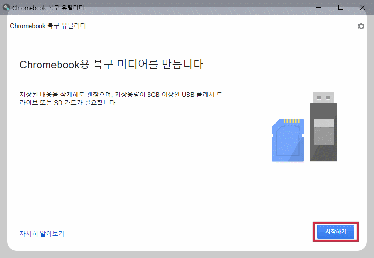Open the settings gear menu
The width and height of the screenshot is (374, 258).
[361, 26]
